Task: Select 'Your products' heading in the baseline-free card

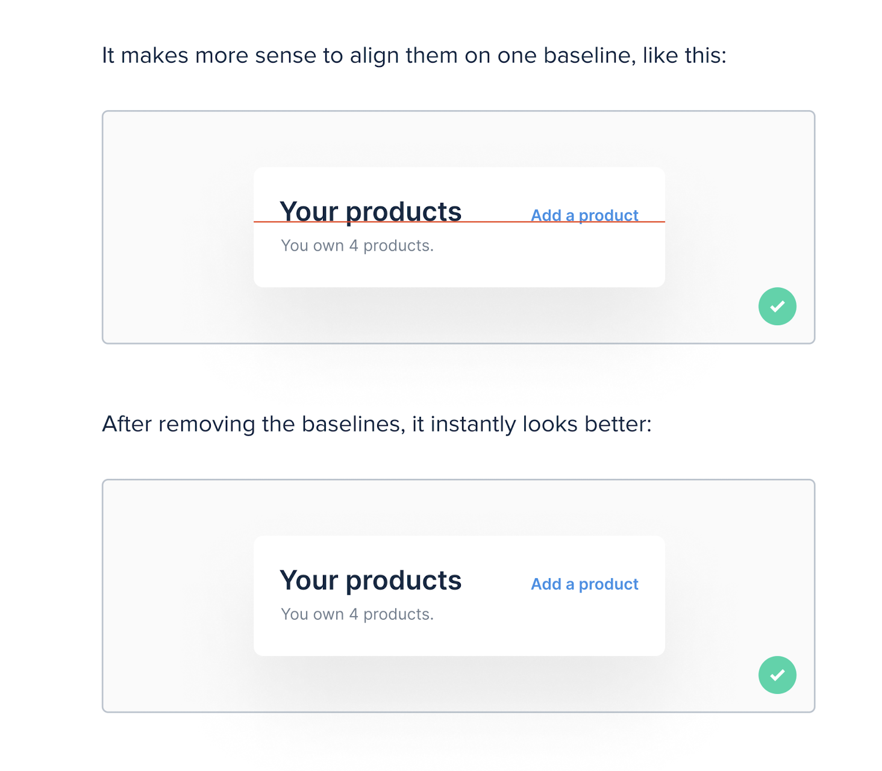Action: click(x=371, y=581)
